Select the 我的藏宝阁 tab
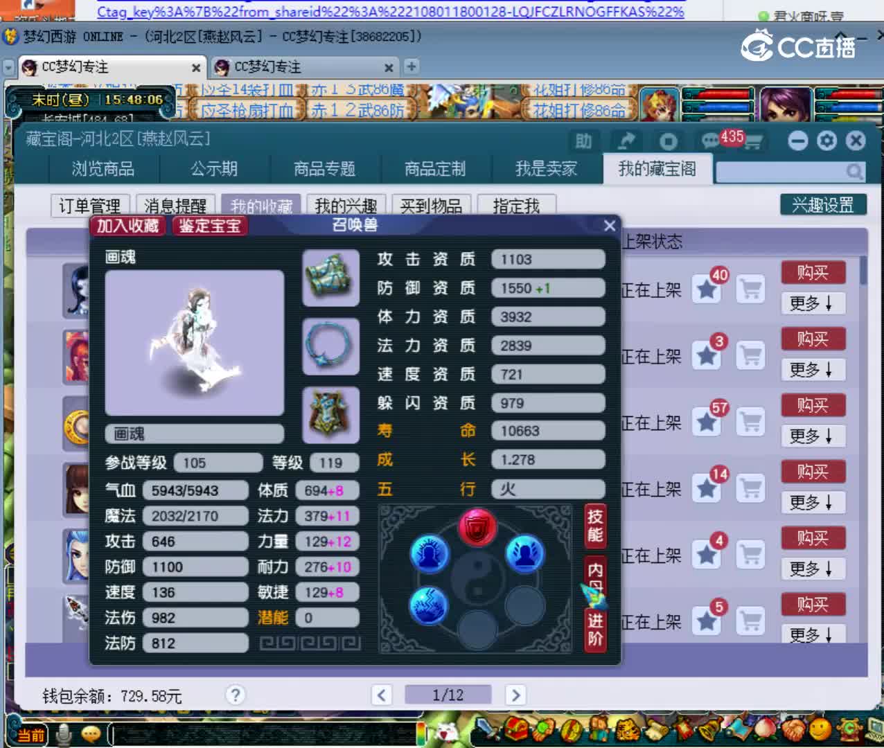This screenshot has width=884, height=748. (x=657, y=169)
